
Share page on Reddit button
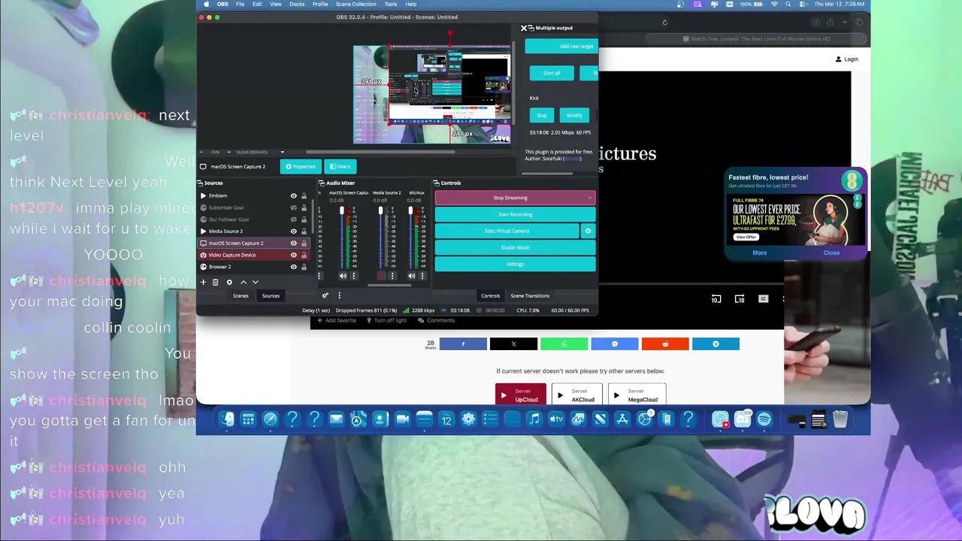(665, 343)
